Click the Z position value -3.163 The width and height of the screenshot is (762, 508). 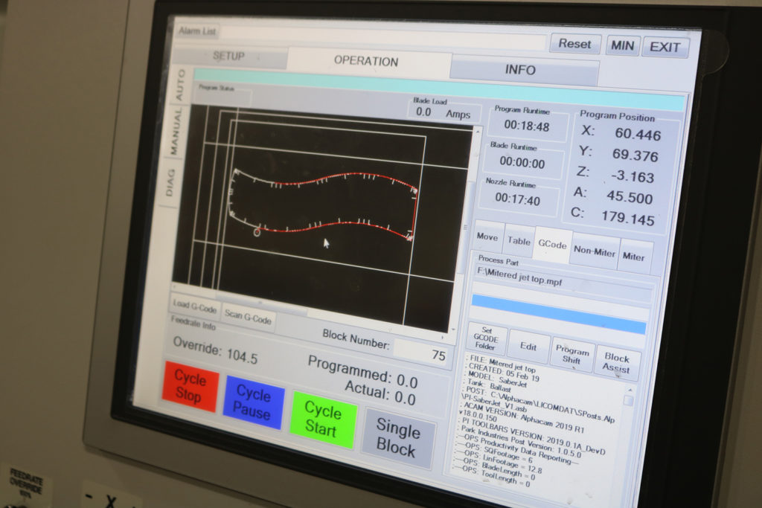pos(633,176)
